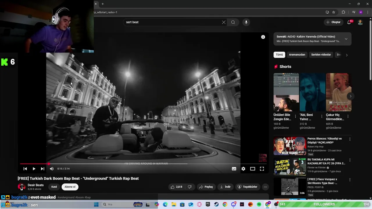Screen dimensions: 372x209
Task: Open options for Flaco Vazquez beat video
Action: coord(350,180)
